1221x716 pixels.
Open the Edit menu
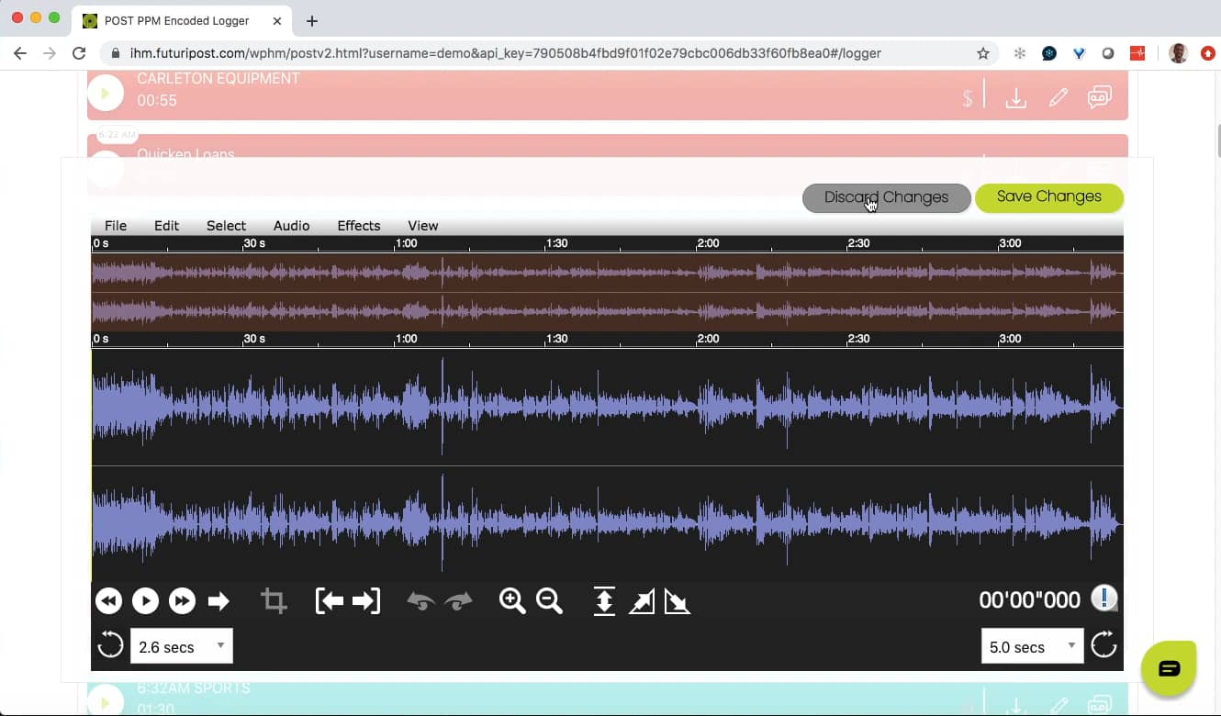pyautogui.click(x=166, y=226)
